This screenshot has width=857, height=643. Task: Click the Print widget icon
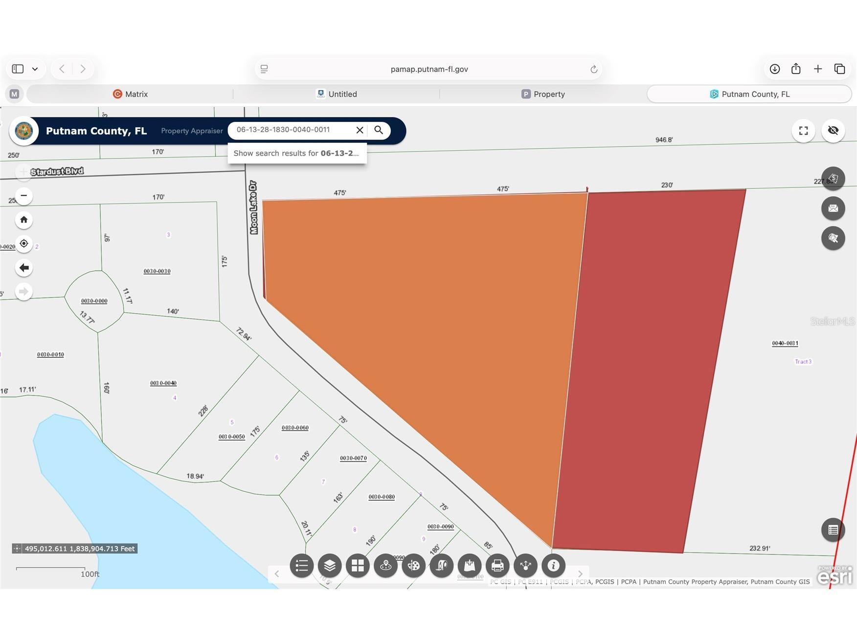tap(497, 566)
